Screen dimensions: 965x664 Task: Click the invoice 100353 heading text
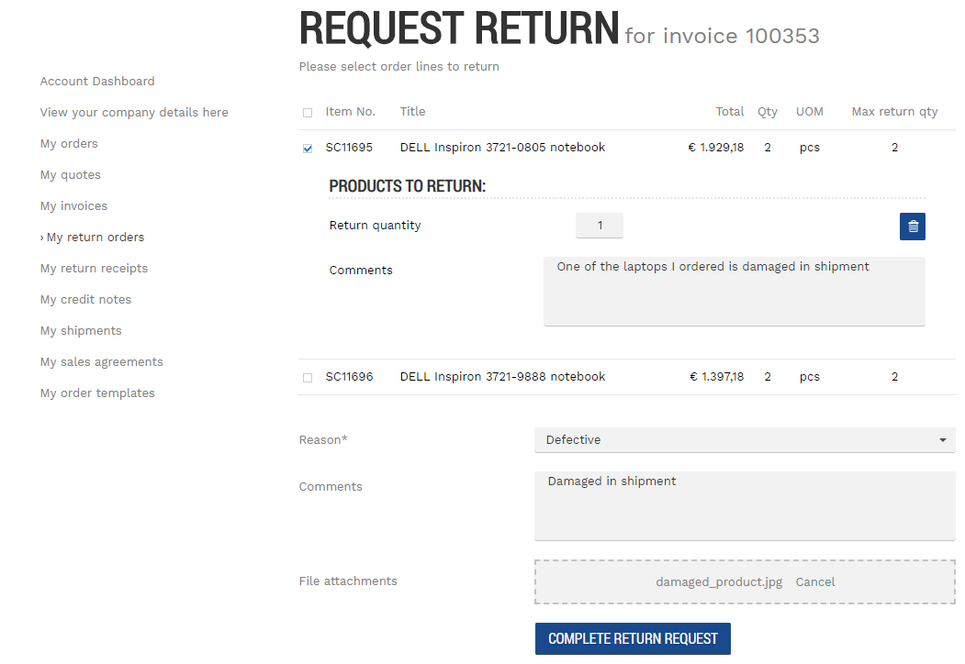click(722, 37)
